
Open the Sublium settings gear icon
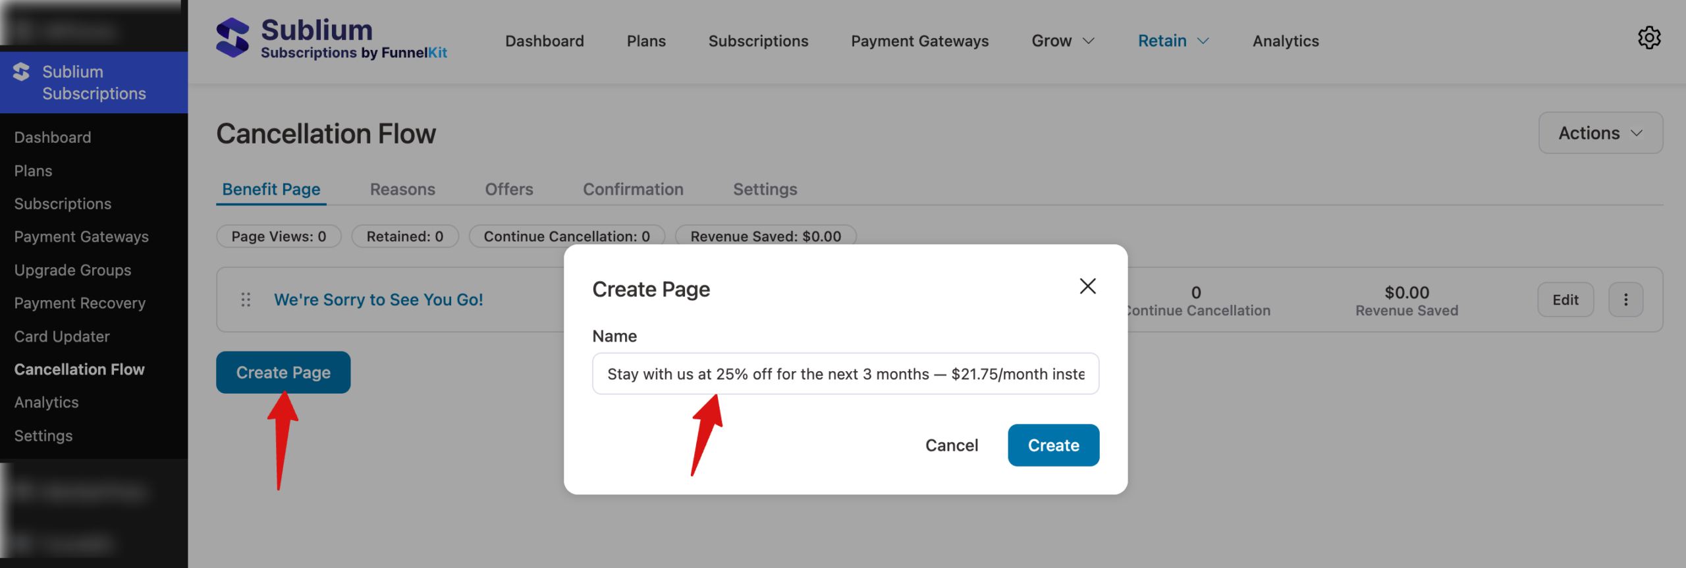(1650, 38)
